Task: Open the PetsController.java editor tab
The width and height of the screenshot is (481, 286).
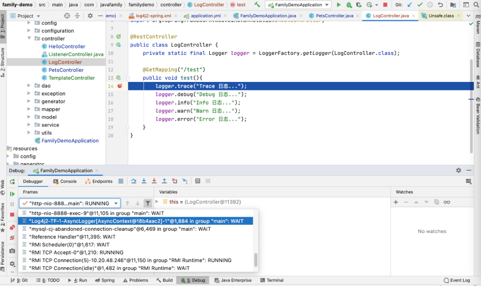Action: (x=334, y=16)
